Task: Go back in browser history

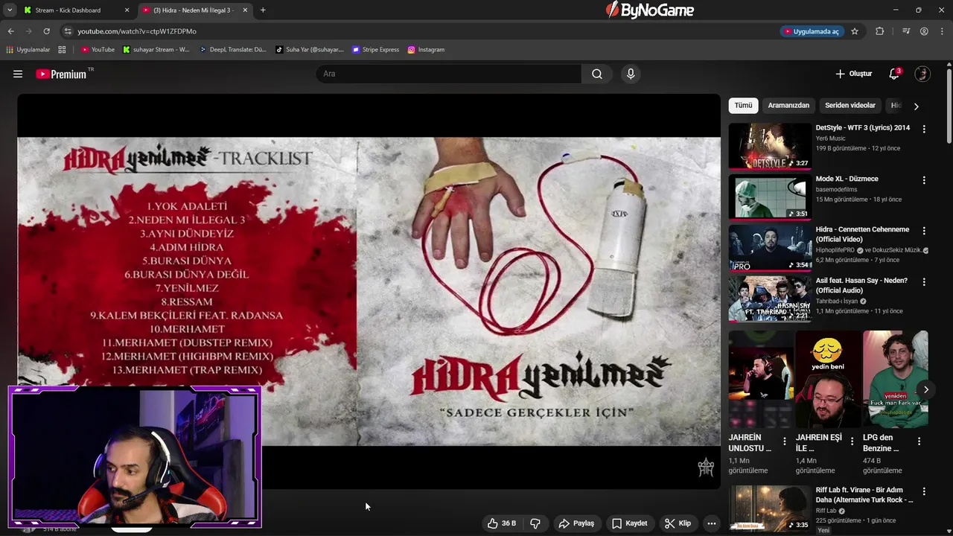Action: tap(10, 31)
